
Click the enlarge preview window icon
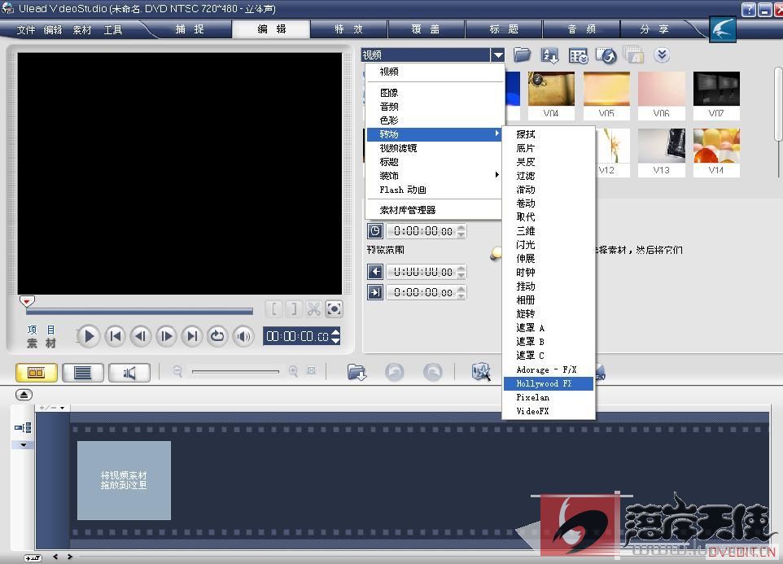[x=334, y=309]
